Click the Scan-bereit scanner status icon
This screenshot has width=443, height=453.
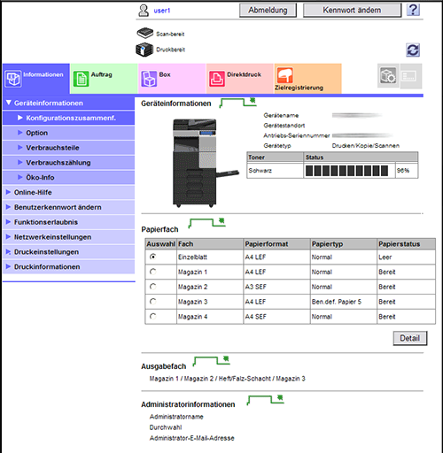click(144, 33)
